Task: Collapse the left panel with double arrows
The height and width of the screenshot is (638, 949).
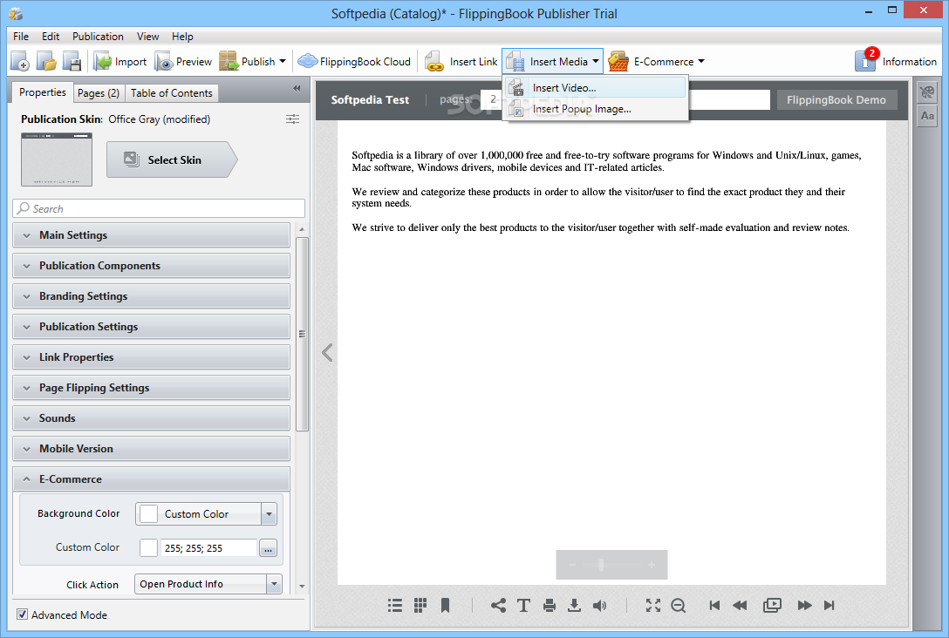Action: [x=297, y=88]
